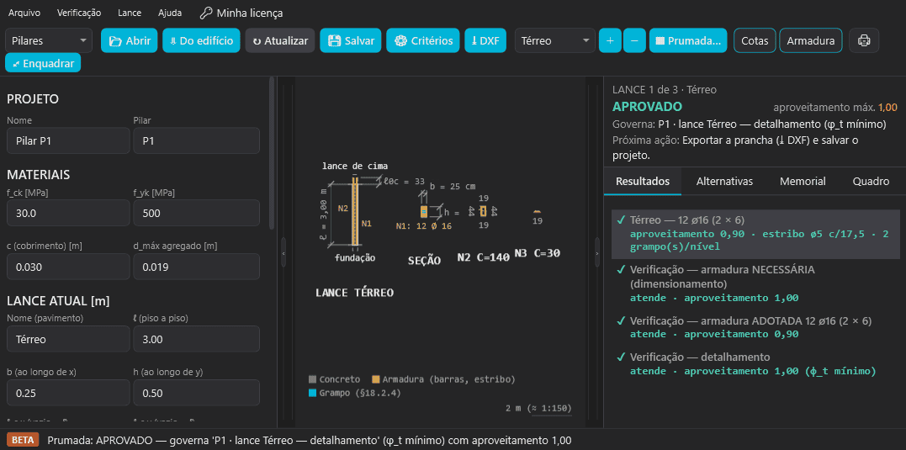This screenshot has width=906, height=450.
Task: Click the LANCE TÉRREO drawing title
Action: click(x=355, y=293)
